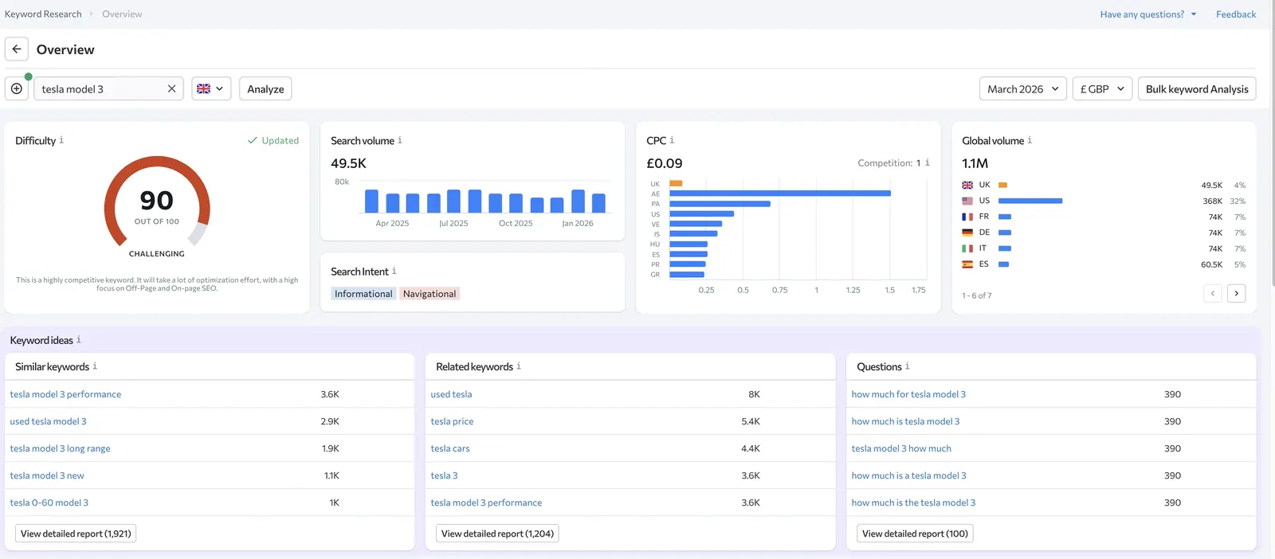The height and width of the screenshot is (559, 1275).
Task: Click the info icon next to Search Intent
Action: pos(394,271)
